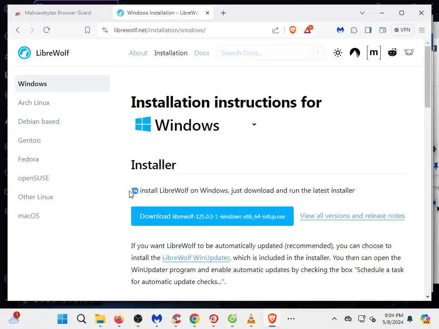Open the Installation nav link
Screen dimensions: 439x329
pyautogui.click(x=171, y=53)
